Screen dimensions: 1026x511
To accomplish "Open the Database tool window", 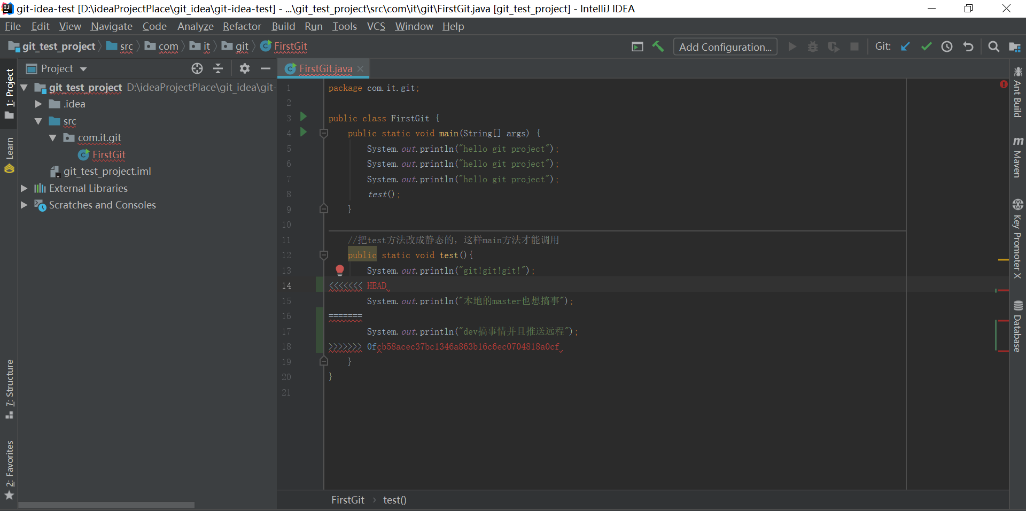I will coord(1017,327).
